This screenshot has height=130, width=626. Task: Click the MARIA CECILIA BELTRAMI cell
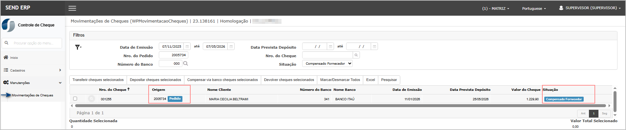click(229, 99)
